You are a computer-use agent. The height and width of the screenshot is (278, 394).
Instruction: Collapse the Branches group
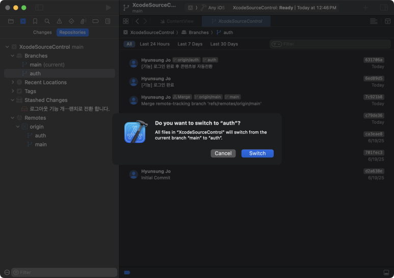[13, 55]
